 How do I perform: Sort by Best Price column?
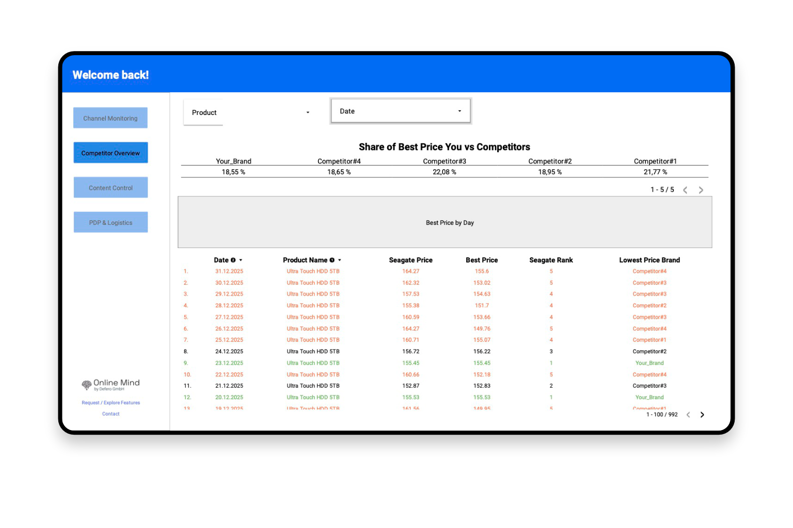482,260
